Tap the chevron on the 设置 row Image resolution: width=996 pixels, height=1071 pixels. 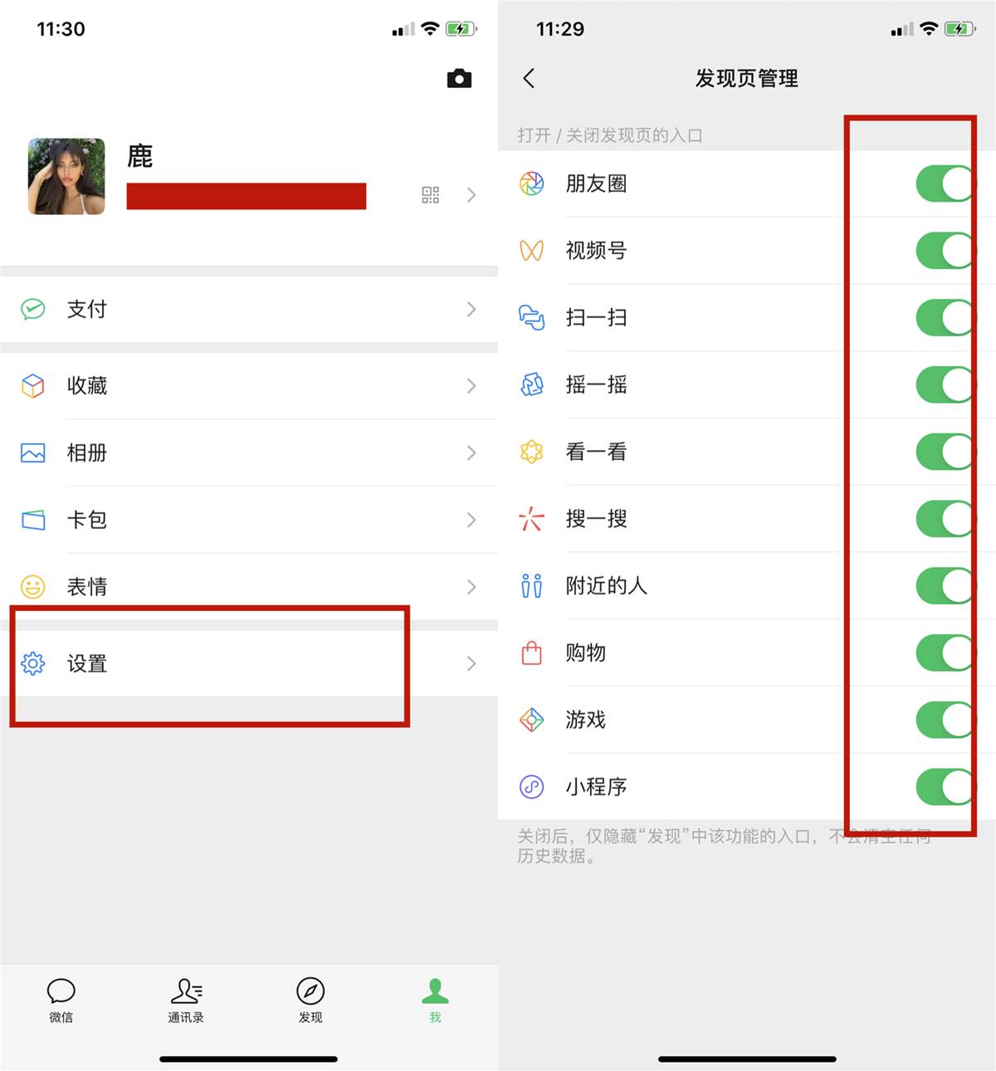471,663
